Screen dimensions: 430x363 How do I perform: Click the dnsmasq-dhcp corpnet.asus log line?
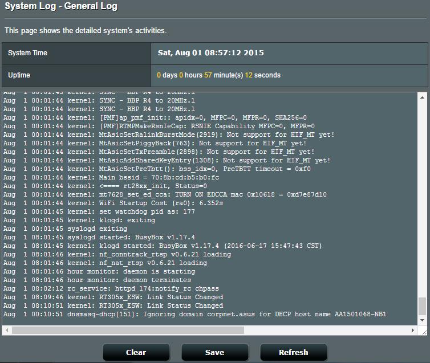click(194, 314)
